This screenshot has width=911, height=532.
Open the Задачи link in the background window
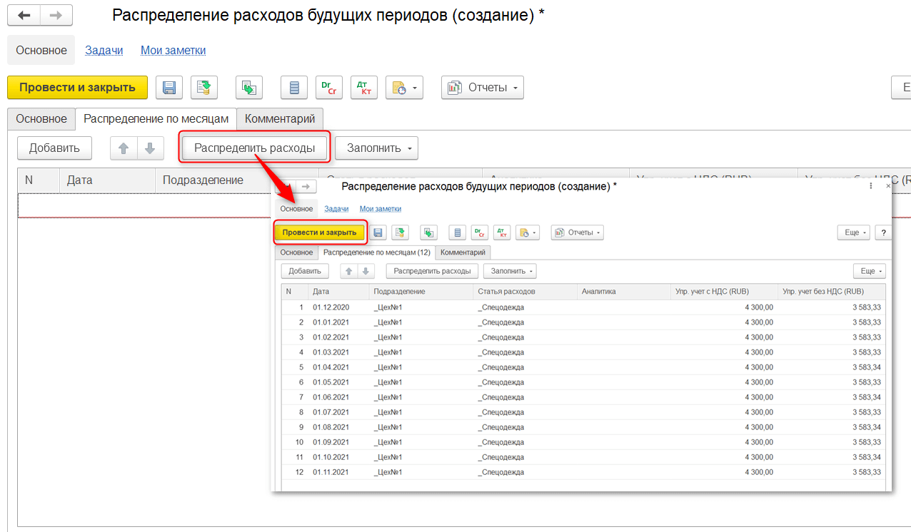pyautogui.click(x=104, y=50)
